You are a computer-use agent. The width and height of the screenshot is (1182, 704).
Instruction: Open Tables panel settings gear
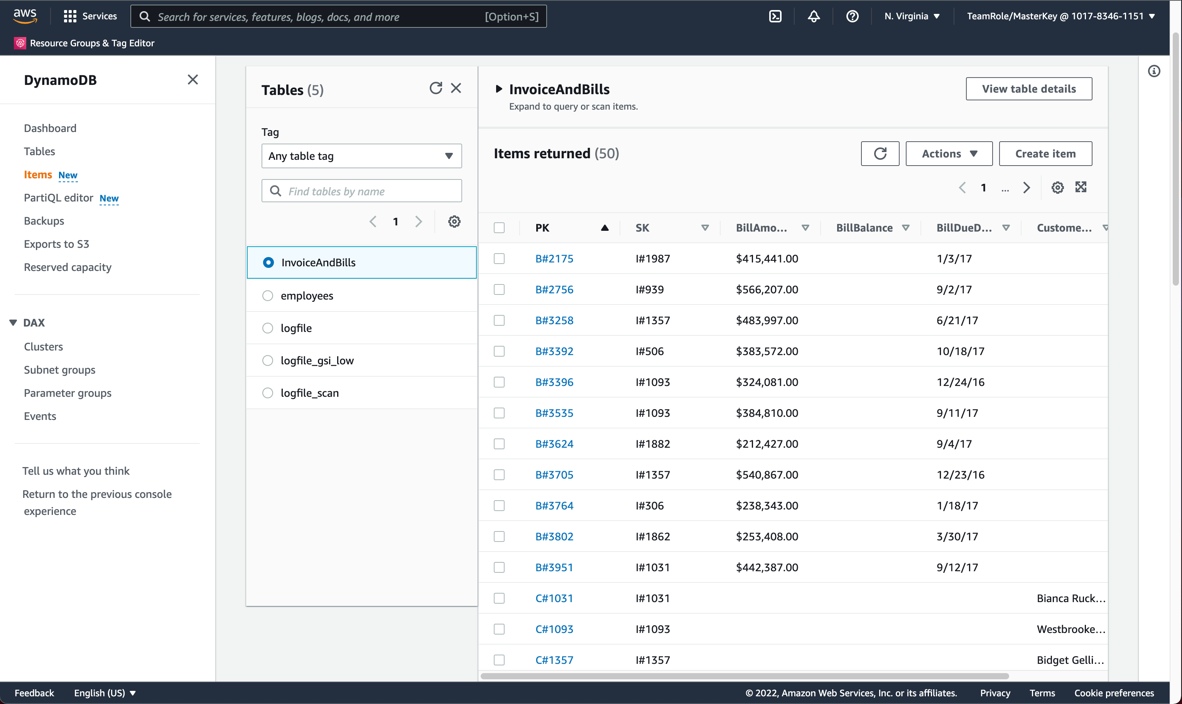(x=454, y=222)
